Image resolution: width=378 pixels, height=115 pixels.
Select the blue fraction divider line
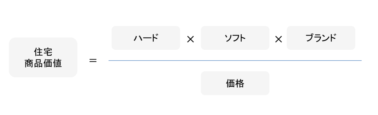coord(235,60)
